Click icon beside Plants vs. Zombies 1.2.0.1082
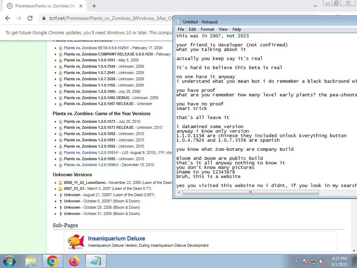The height and width of the screenshot is (268, 357). coord(61,134)
